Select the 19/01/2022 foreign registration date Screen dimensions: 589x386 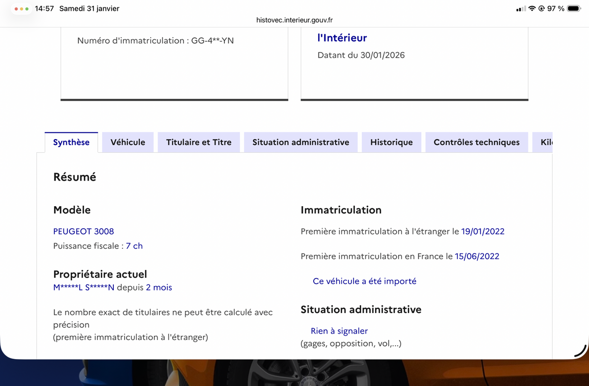(x=483, y=231)
